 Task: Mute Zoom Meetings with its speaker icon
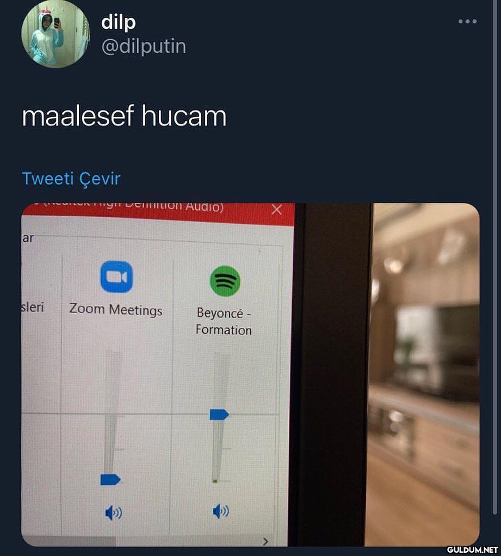point(114,513)
